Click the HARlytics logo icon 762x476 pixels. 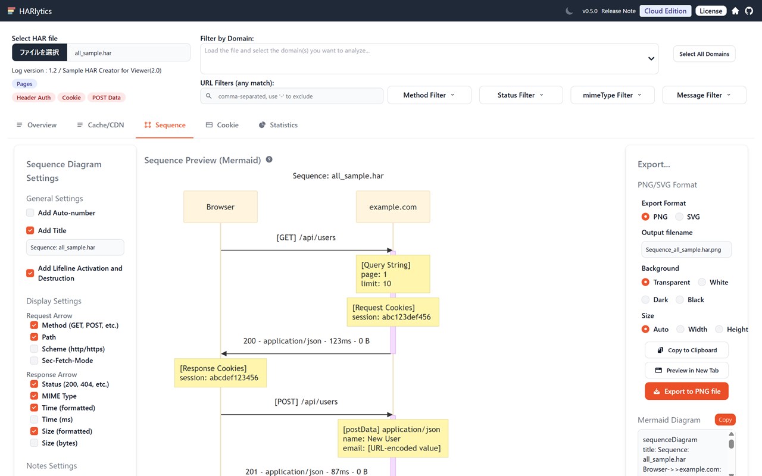[11, 11]
